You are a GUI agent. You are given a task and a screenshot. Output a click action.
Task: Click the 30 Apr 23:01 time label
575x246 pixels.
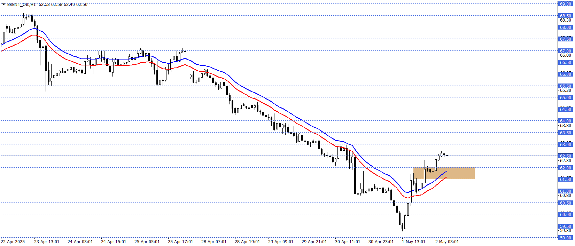coord(381,241)
